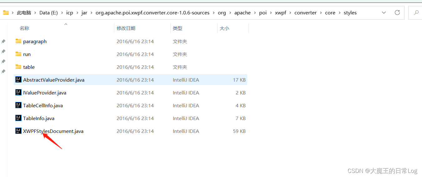The width and height of the screenshot is (422, 177).
Task: Click the 2 KB size cell
Action: (x=241, y=93)
